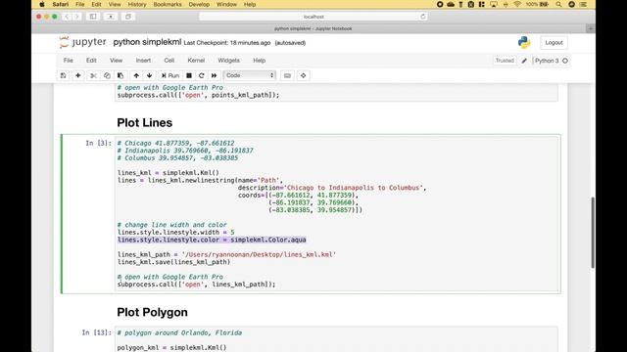Click the polygon around Orlando, Florida comment
Screen dimensions: 627x352
(179, 332)
